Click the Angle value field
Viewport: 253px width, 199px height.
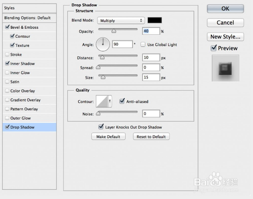pyautogui.click(x=122, y=44)
